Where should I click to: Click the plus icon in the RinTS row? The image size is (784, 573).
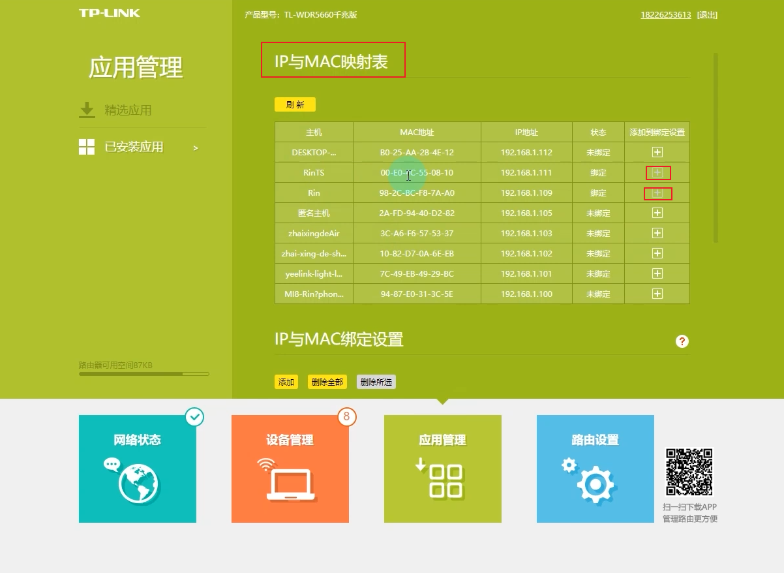pos(657,172)
